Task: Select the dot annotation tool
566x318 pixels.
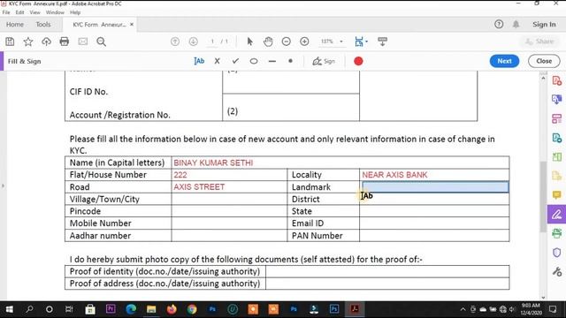Action: (x=291, y=61)
